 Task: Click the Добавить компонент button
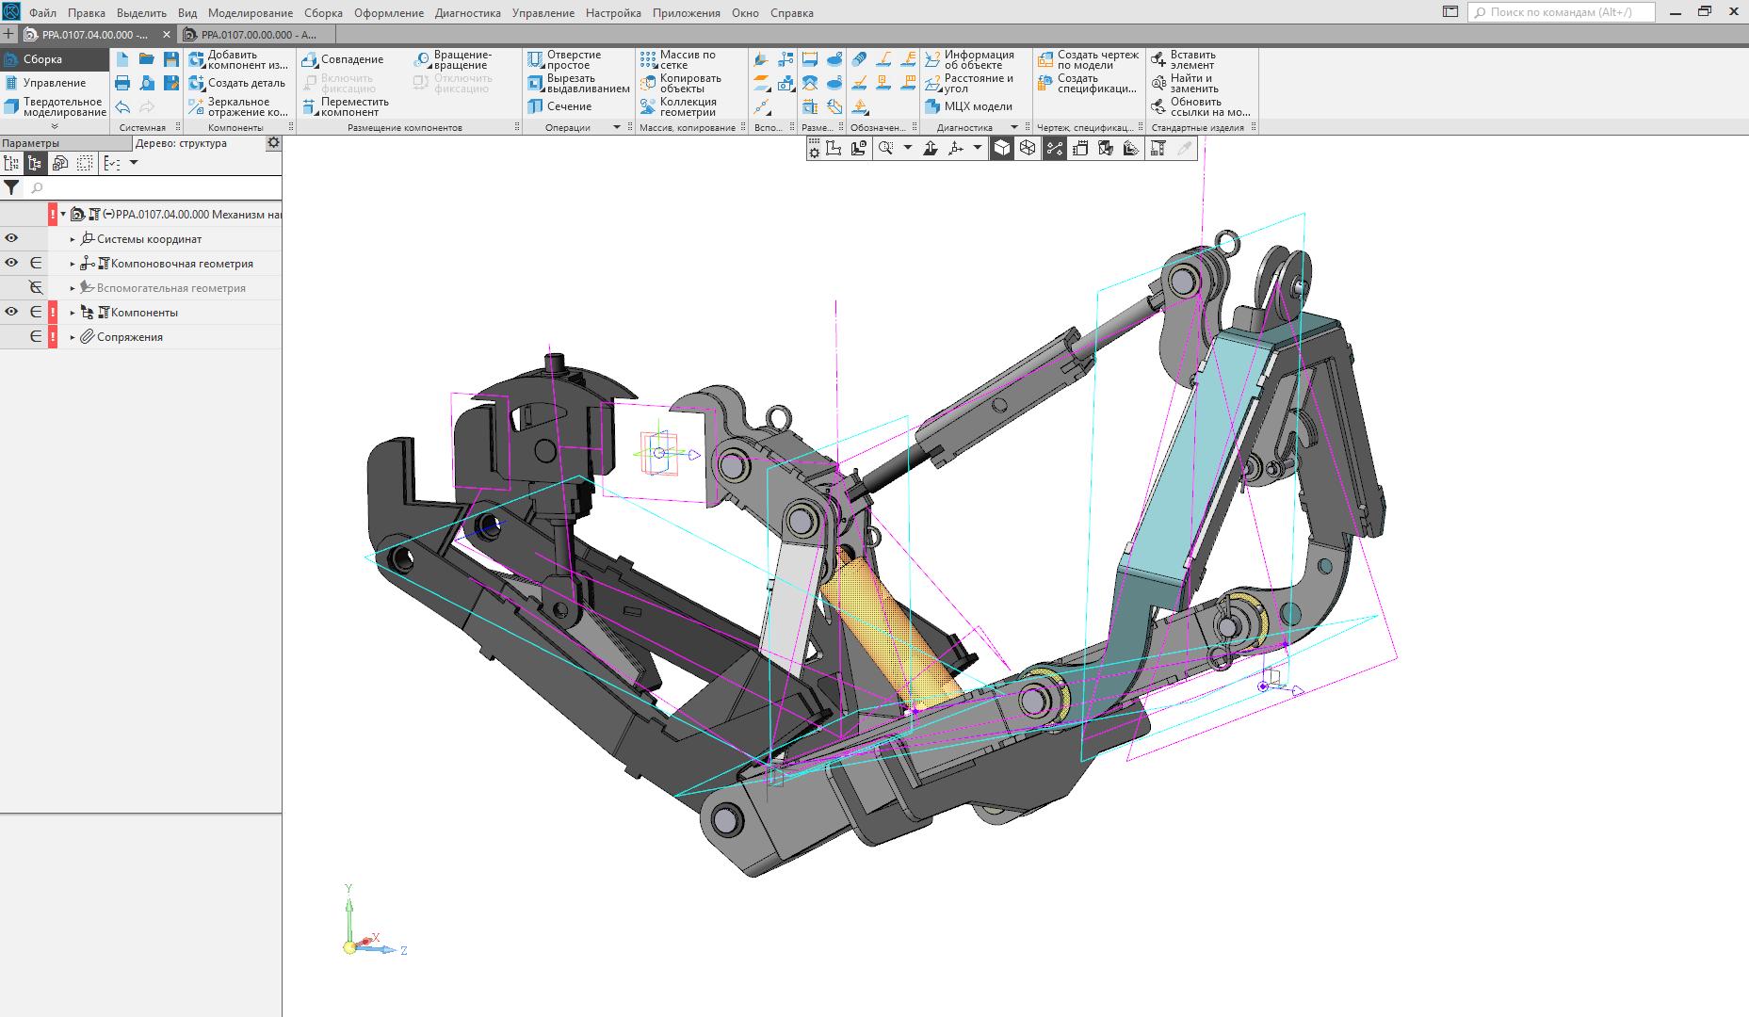238,59
